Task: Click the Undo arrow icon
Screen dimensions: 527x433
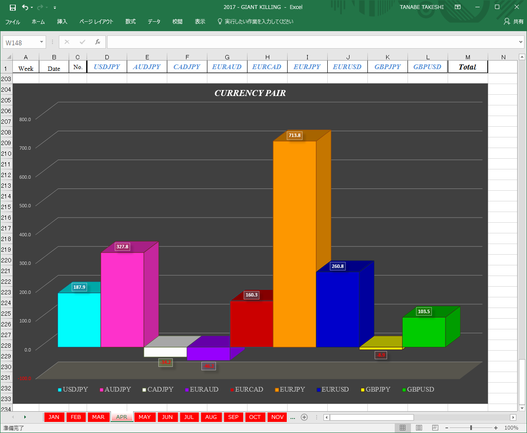Action: 25,7
